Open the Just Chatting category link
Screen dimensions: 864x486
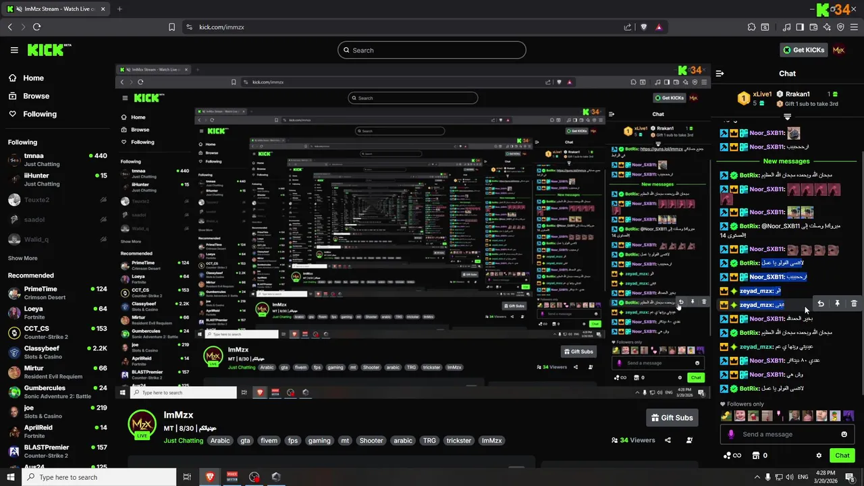click(183, 441)
